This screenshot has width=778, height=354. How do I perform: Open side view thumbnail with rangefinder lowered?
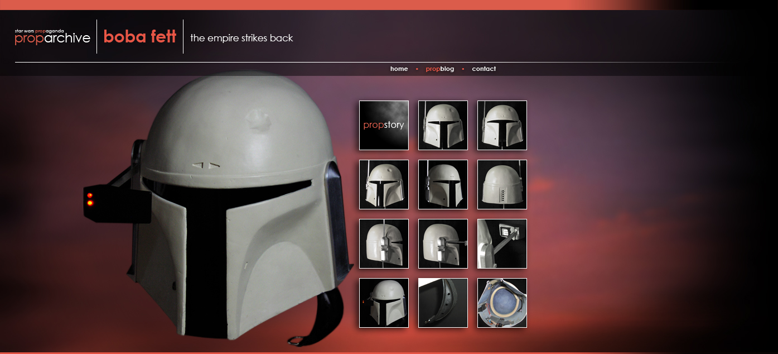point(443,243)
